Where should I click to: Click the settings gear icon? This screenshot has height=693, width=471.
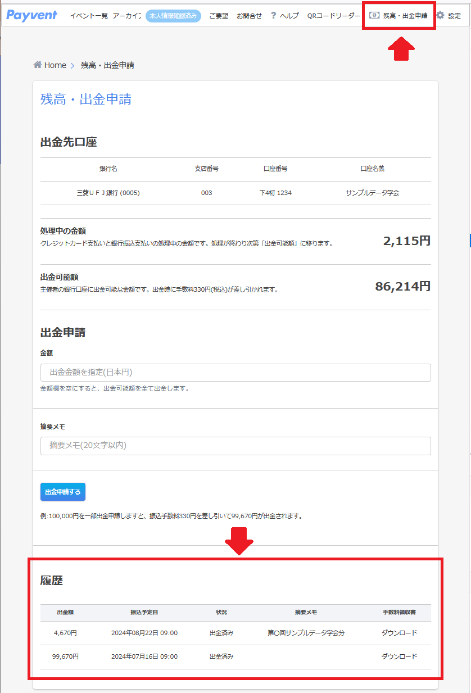tap(440, 15)
